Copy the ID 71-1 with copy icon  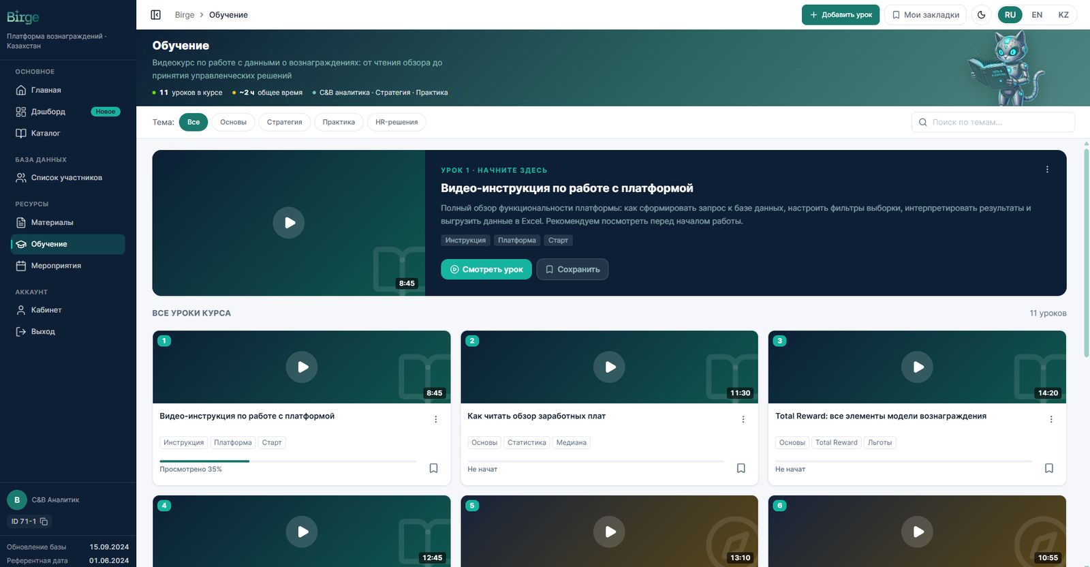coord(44,521)
